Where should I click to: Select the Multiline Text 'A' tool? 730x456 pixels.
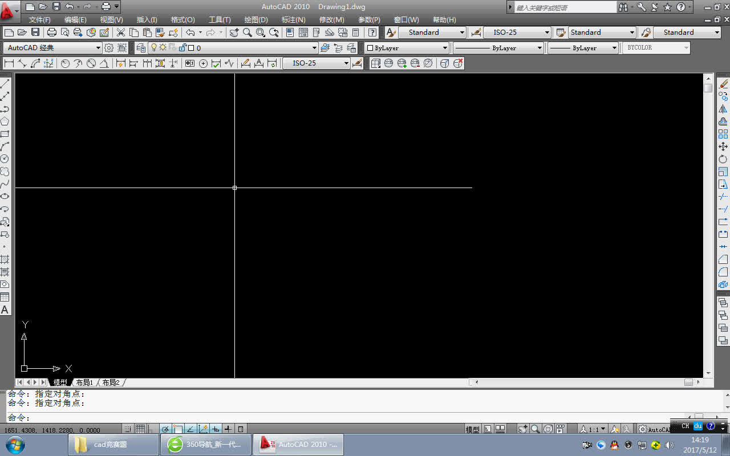coord(5,310)
